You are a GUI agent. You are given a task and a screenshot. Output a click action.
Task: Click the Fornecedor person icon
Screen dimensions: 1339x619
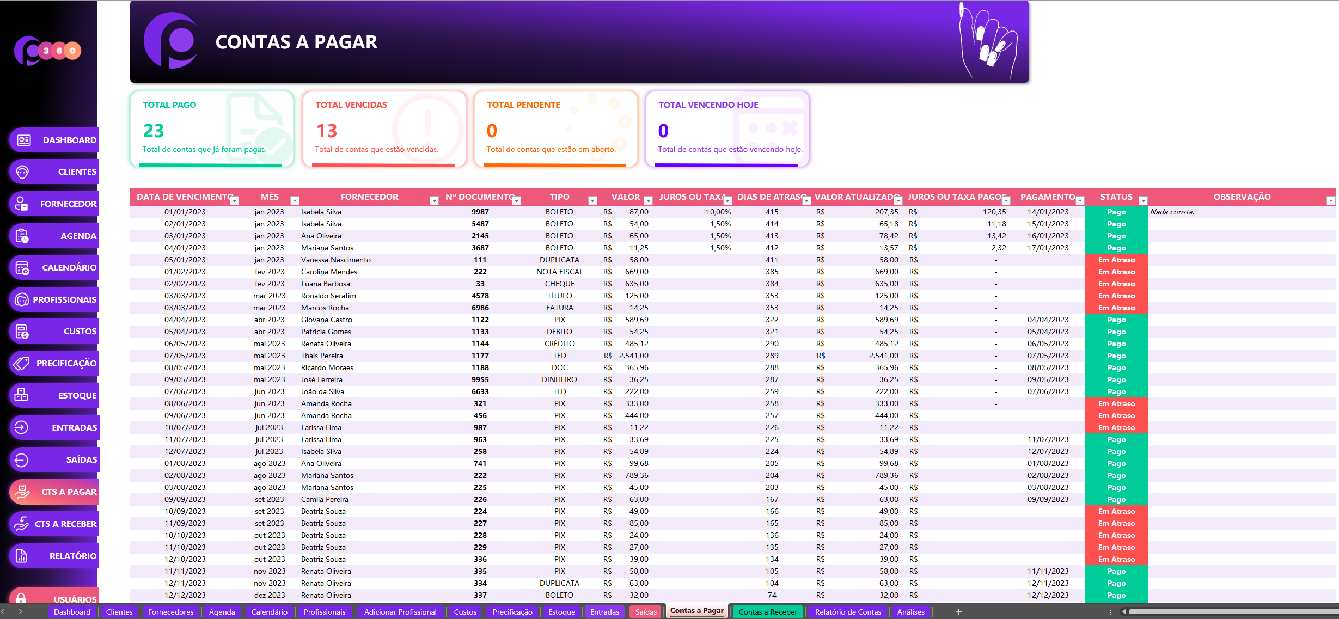click(21, 204)
